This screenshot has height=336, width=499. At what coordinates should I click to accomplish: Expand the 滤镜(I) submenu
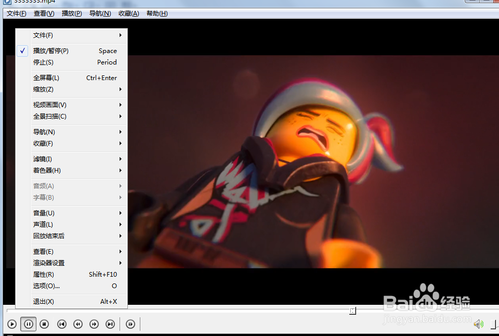72,159
